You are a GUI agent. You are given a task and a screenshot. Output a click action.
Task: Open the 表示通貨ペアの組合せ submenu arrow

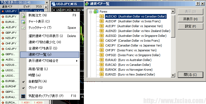pyautogui.click(x=77, y=61)
